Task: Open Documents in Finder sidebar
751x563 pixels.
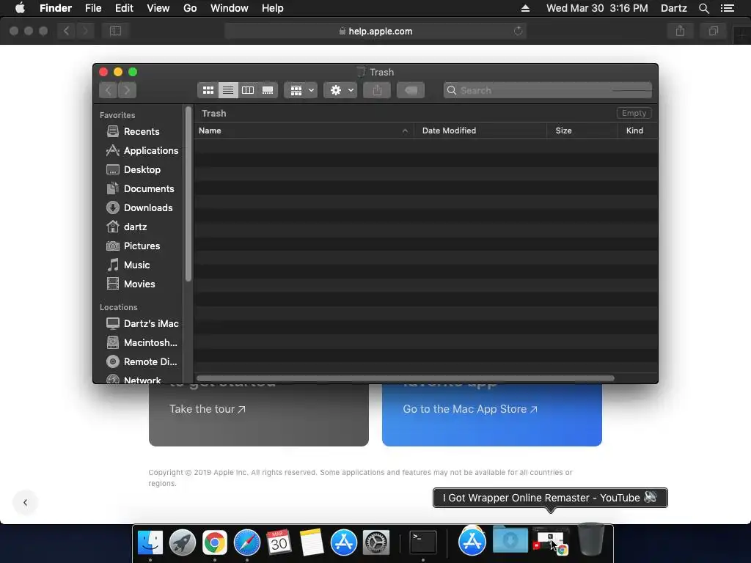Action: coord(142,188)
